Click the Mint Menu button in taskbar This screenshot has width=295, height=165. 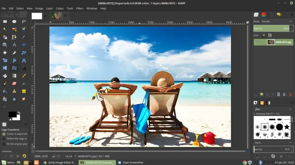pos(8,162)
